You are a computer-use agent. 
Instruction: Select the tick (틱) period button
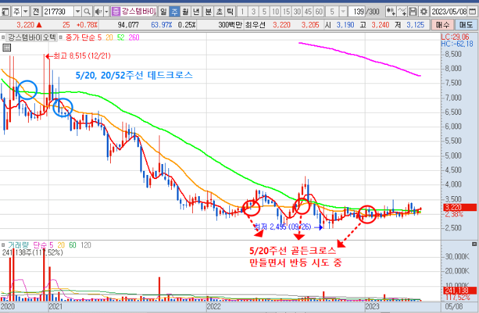tap(230, 12)
